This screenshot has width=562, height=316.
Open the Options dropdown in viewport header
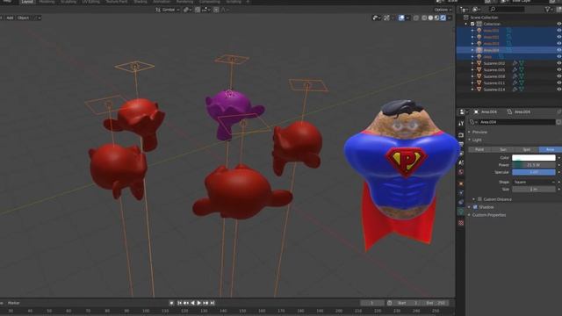point(443,10)
